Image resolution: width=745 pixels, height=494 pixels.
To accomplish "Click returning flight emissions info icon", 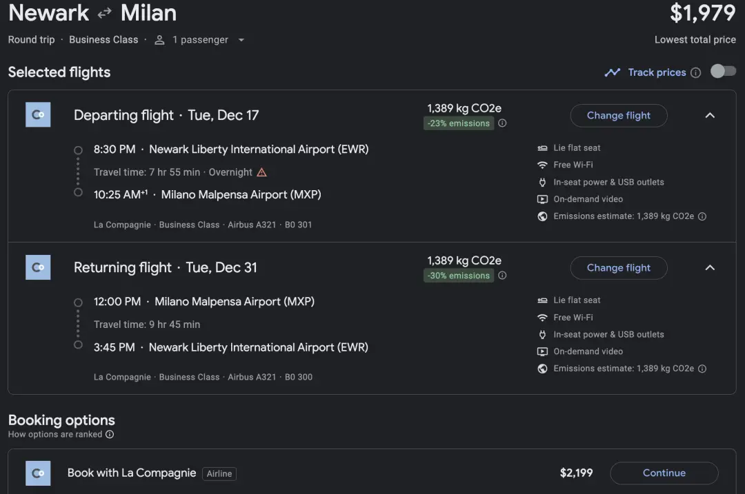I will coord(502,276).
